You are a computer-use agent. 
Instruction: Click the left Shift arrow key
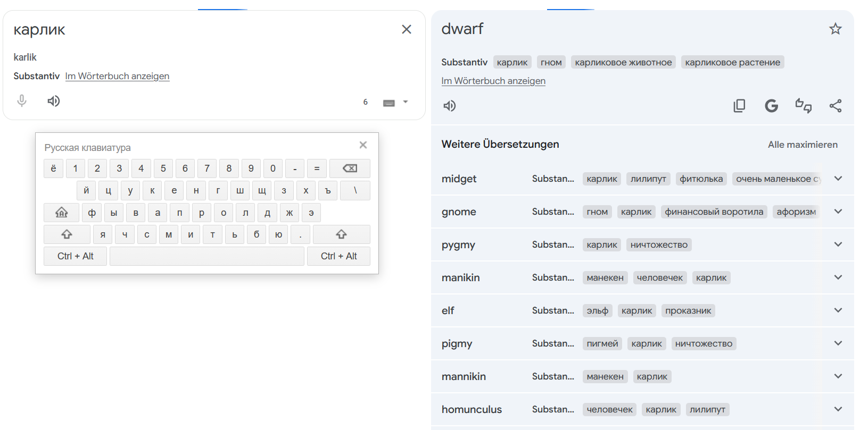click(67, 234)
